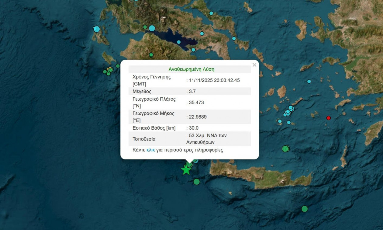Click the green circle marker south of Crete

pos(305,209)
